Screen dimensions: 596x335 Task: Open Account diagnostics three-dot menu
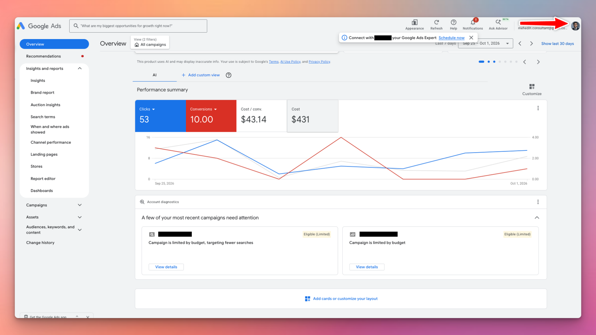point(538,202)
